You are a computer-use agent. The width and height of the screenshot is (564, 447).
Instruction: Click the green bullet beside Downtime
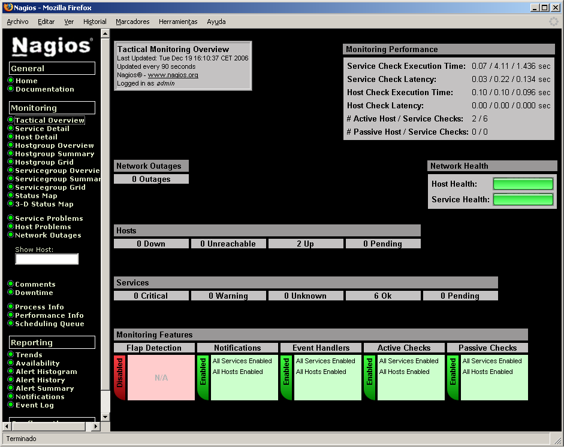pyautogui.click(x=11, y=292)
